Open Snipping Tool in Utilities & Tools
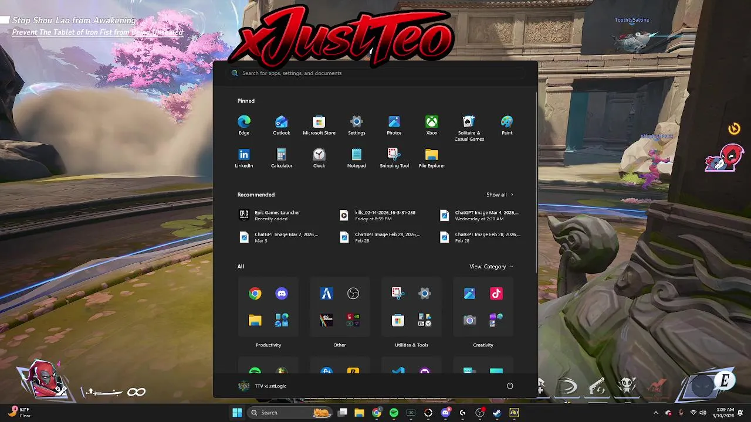This screenshot has width=751, height=422. [398, 294]
